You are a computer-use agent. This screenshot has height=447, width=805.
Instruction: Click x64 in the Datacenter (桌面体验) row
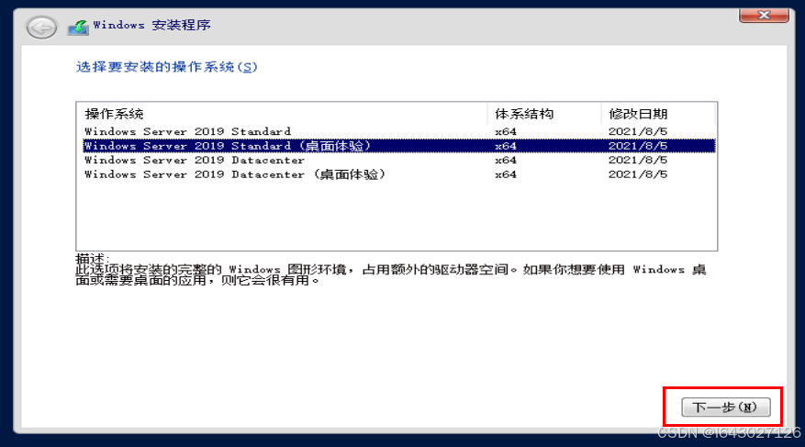tap(506, 174)
